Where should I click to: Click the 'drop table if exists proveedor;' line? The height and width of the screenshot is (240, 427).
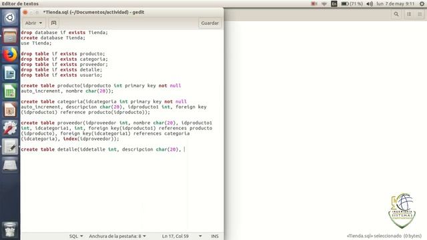(x=64, y=64)
